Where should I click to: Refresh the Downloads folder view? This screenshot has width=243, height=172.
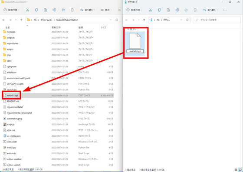coord(187,20)
